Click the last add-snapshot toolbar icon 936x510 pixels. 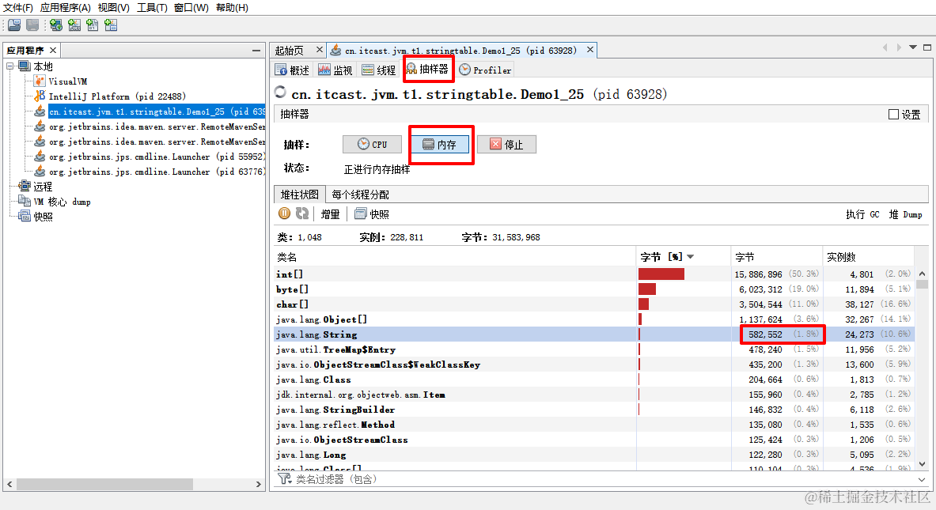(111, 25)
